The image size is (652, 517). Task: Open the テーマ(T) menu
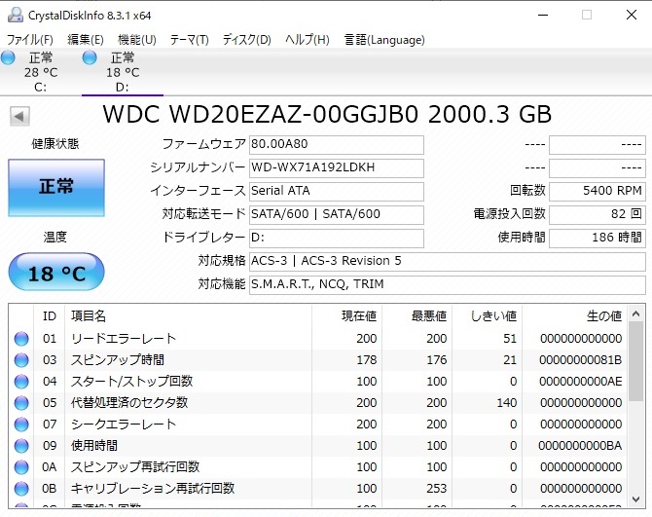click(x=189, y=40)
